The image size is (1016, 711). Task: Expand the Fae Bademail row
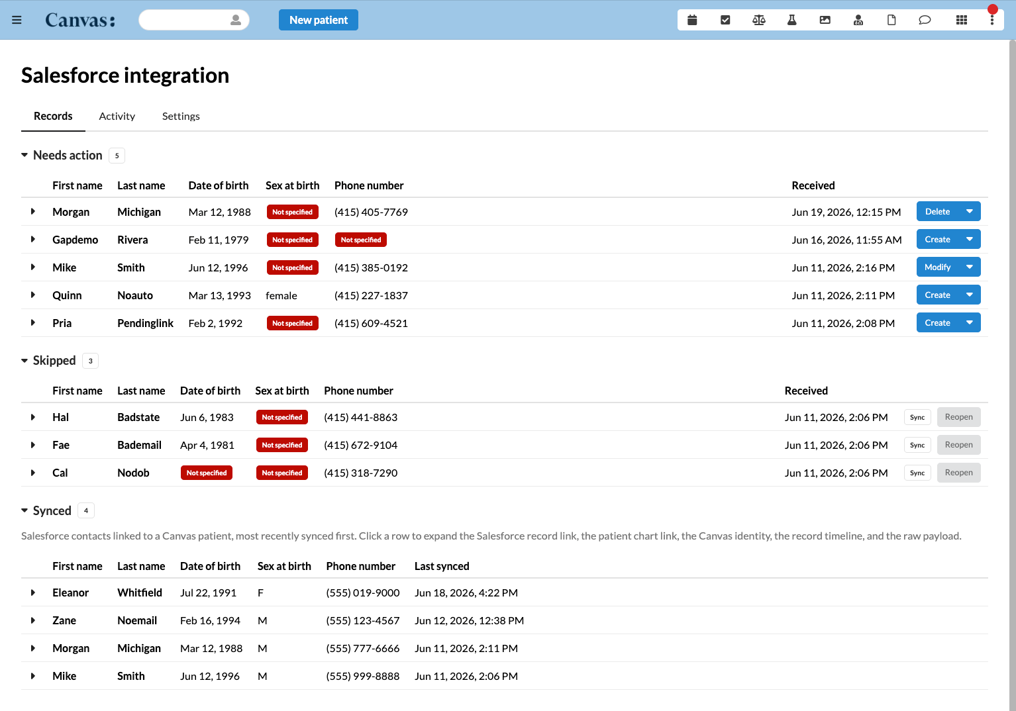(x=33, y=444)
